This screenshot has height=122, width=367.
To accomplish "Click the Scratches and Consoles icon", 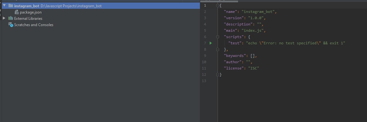I will point(11,25).
